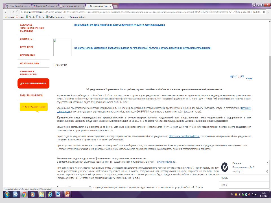Switch to second browser tab
Image resolution: width=271 pixels, height=203 pixels.
[x=45, y=6]
